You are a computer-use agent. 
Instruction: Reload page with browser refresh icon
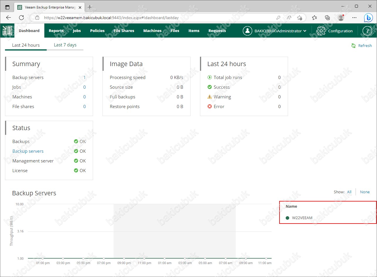pos(21,18)
